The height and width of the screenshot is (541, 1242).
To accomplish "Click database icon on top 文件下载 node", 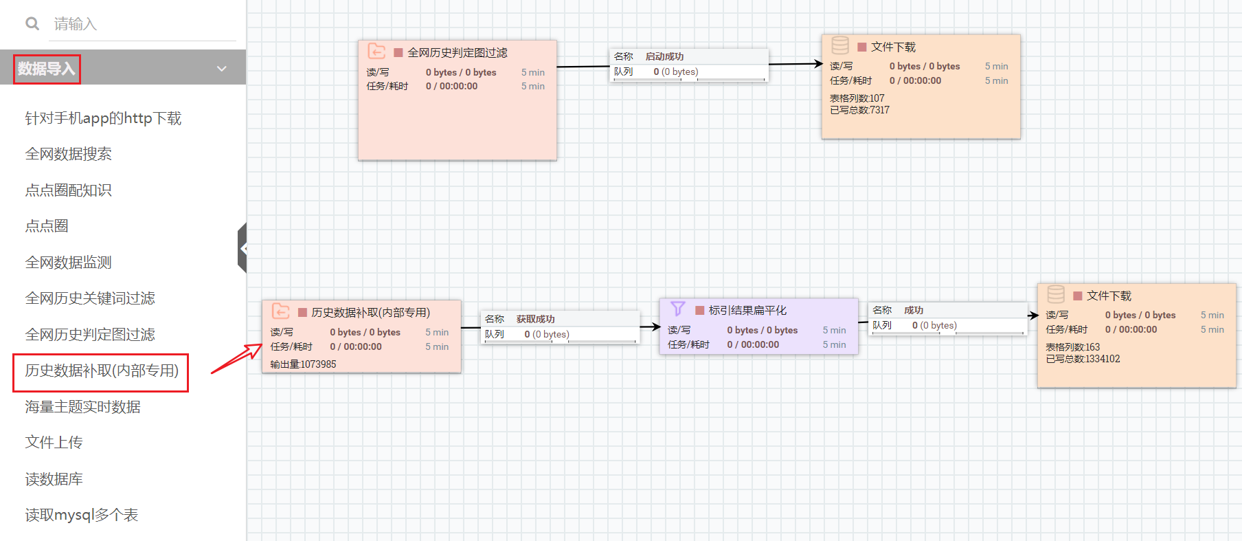I will pyautogui.click(x=840, y=45).
